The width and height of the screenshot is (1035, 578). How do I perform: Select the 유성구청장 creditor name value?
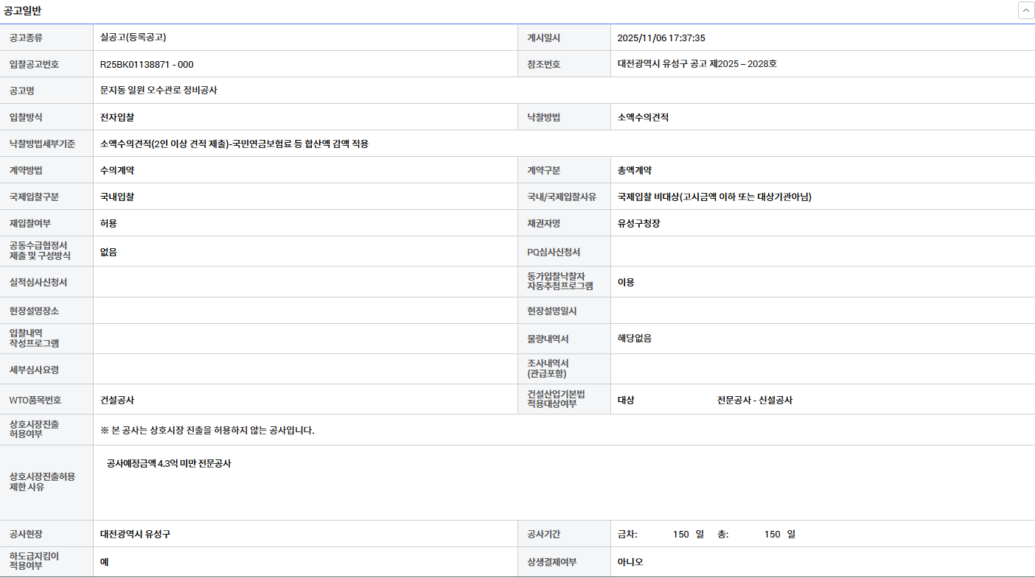(638, 223)
